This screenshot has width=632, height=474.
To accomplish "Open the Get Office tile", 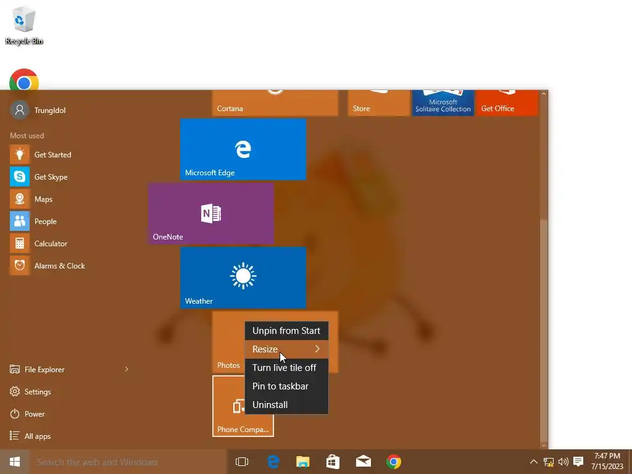I will (x=507, y=103).
